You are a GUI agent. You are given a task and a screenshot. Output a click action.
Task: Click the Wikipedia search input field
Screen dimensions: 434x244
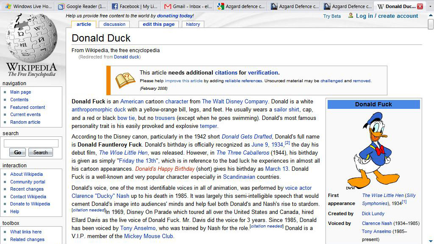31,143
